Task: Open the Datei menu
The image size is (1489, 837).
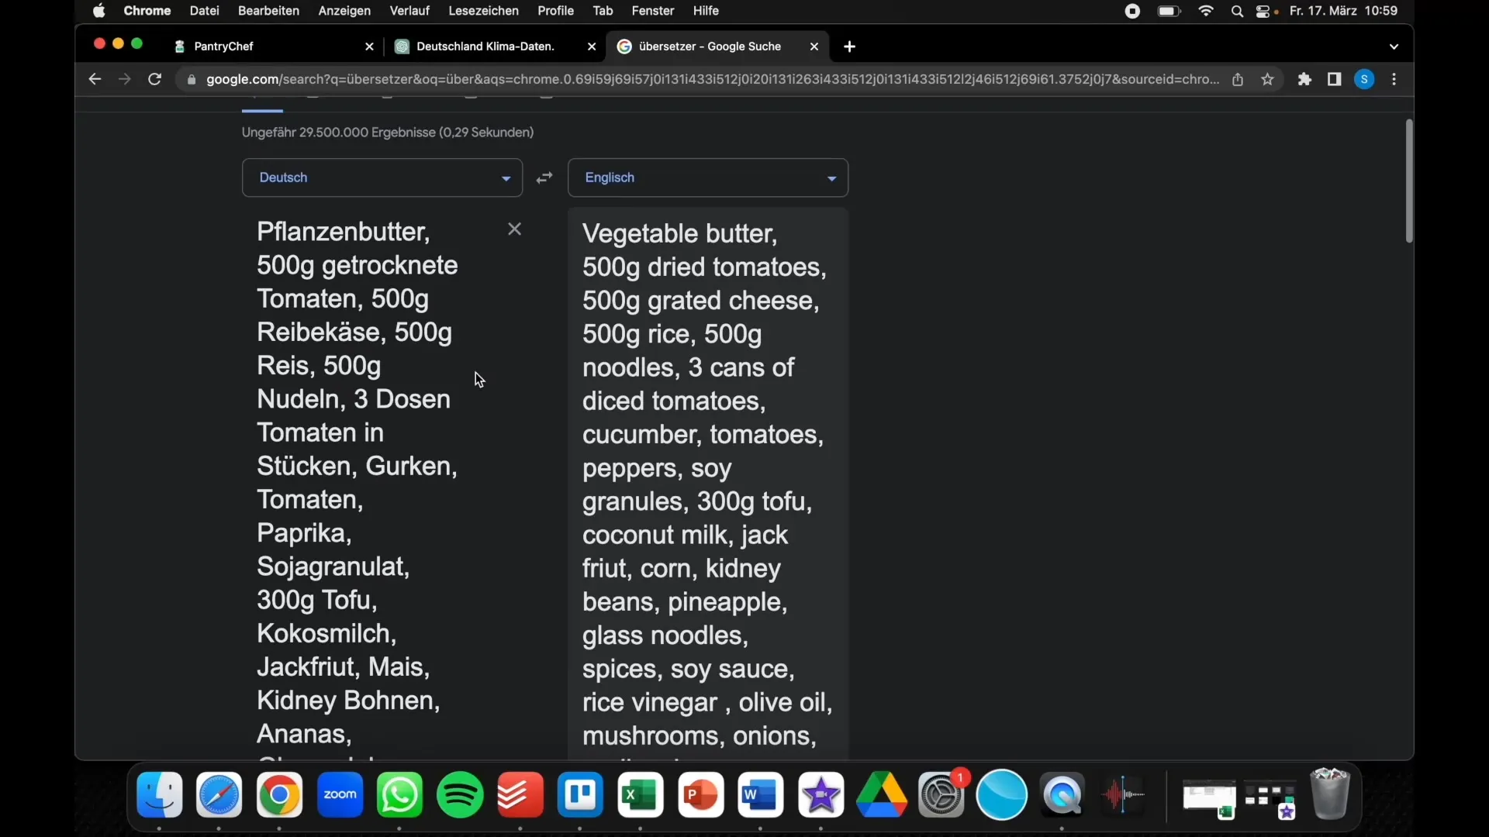Action: [x=205, y=11]
